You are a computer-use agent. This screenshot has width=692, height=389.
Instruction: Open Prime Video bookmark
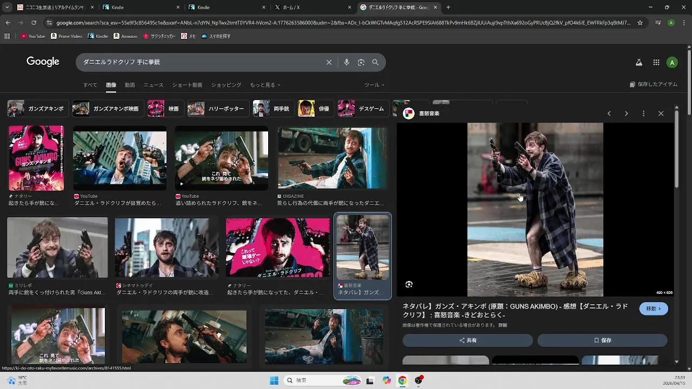point(66,36)
